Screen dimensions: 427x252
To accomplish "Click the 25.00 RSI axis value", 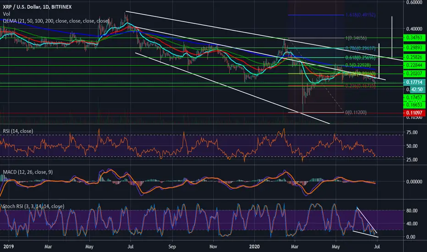I will click(412, 159).
